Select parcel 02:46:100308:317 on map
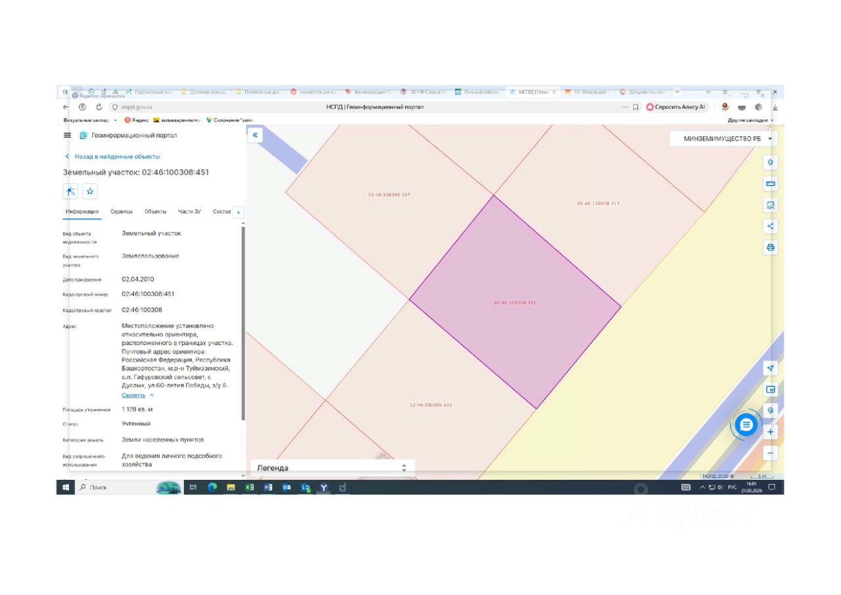 click(599, 203)
